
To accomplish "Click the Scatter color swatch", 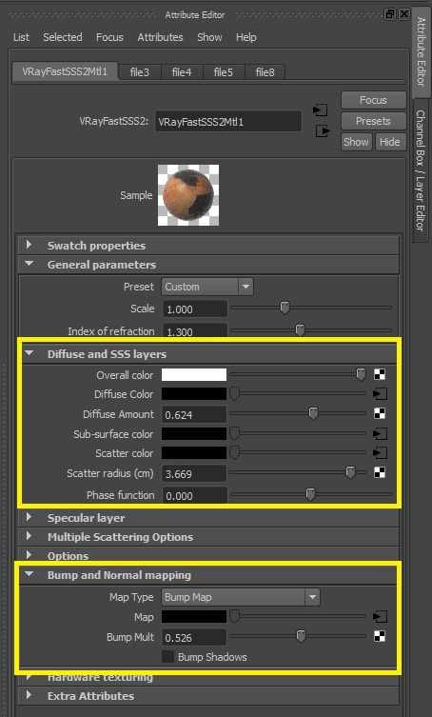I will point(194,452).
